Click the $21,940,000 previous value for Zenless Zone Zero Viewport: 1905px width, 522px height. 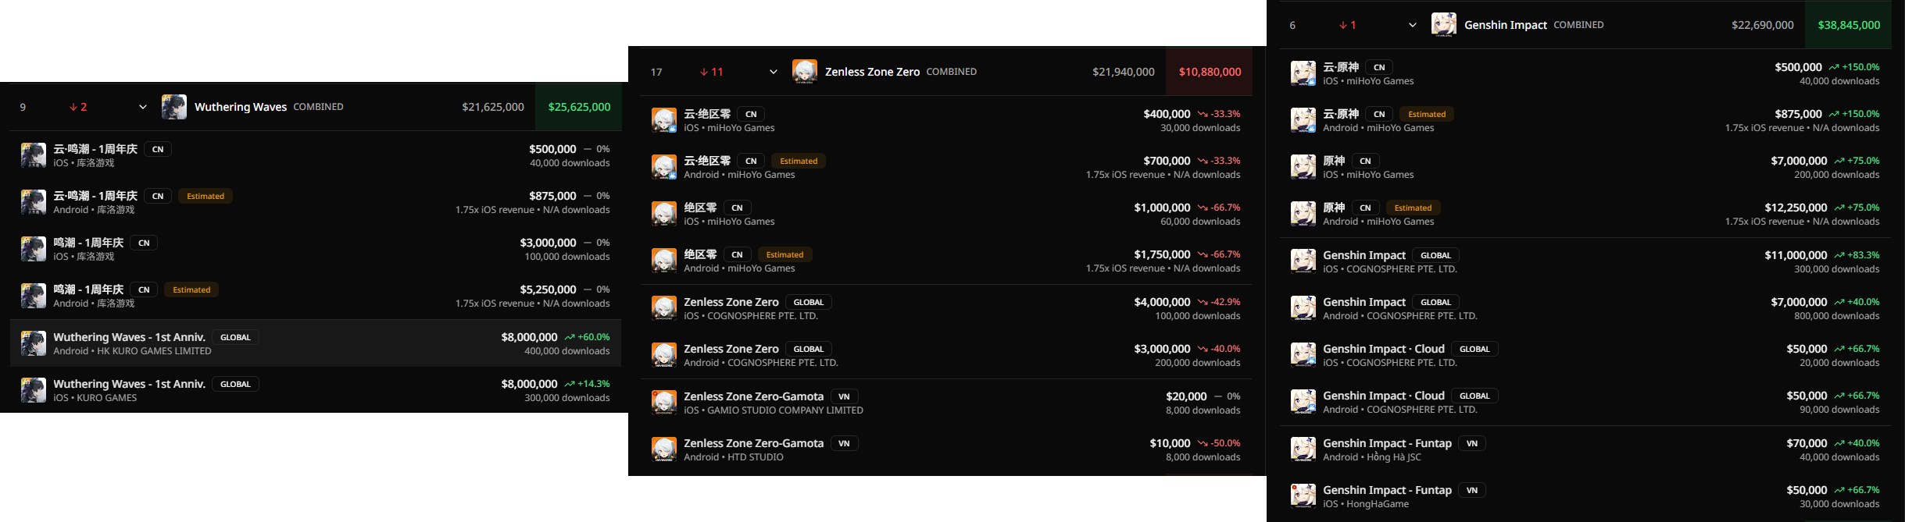(1124, 72)
